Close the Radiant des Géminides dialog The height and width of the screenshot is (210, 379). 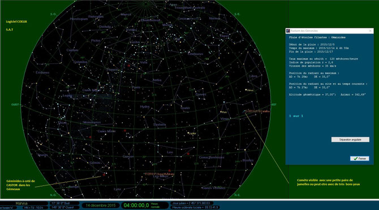[x=370, y=31]
